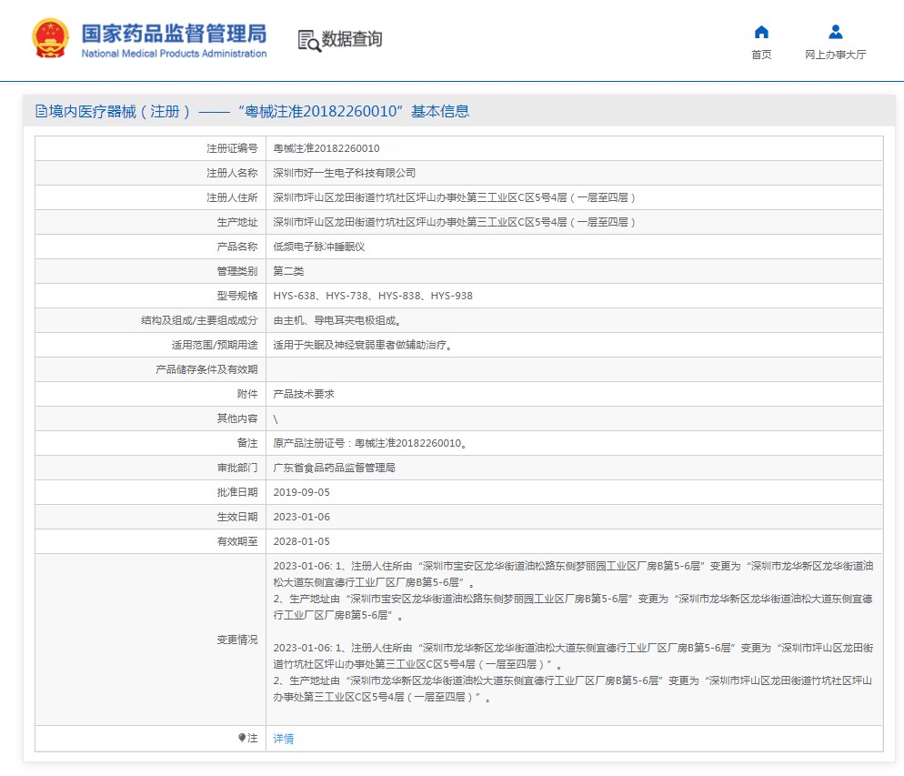Screen dimensions: 904x776
Task: Click the 生产地址 address value
Action: 454,223
